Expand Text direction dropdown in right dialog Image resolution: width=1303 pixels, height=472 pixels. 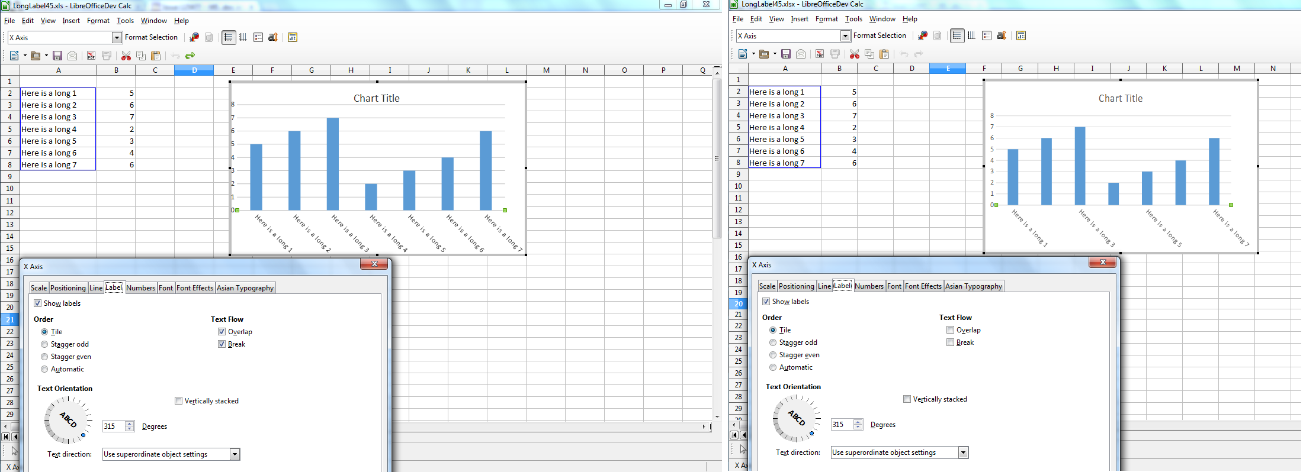(963, 452)
